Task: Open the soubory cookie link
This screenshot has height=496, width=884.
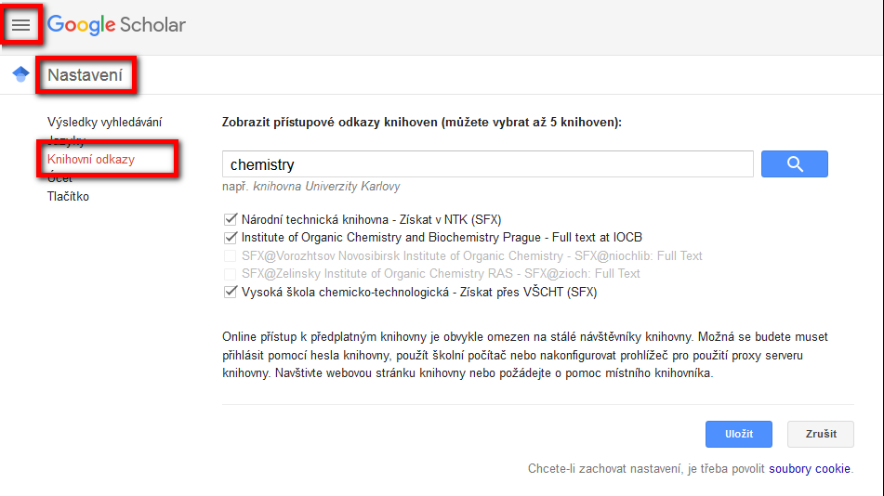Action: point(809,468)
